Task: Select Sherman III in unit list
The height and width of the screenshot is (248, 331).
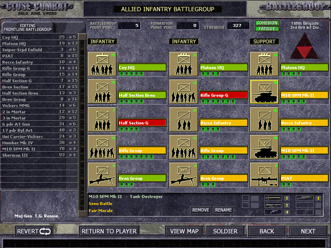Action: pos(39,155)
